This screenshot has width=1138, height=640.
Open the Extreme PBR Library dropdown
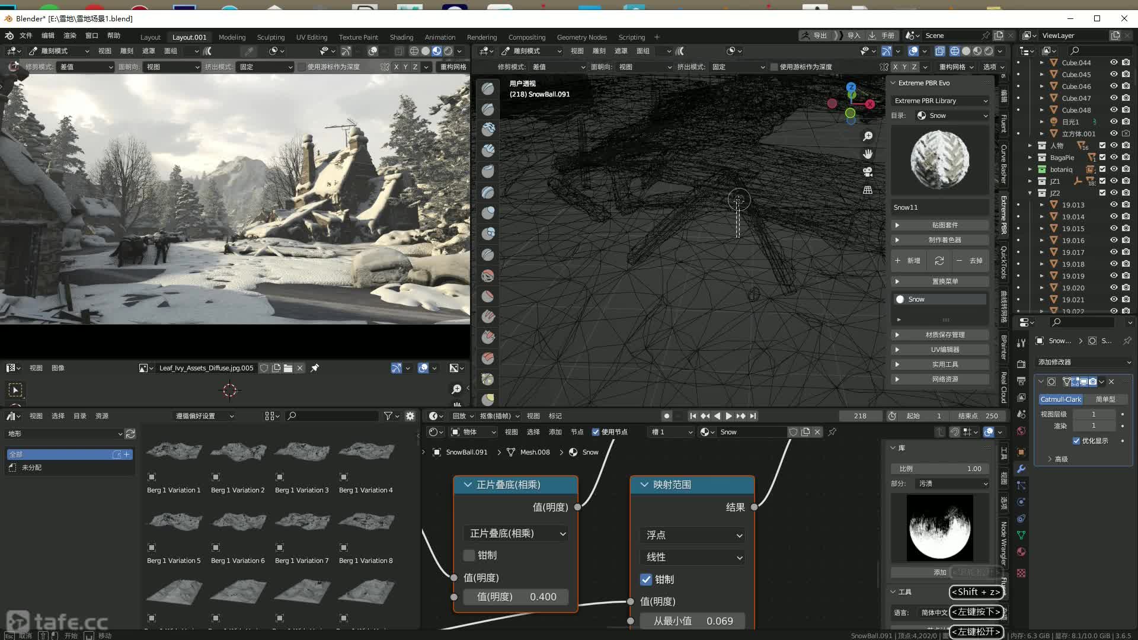(941, 101)
